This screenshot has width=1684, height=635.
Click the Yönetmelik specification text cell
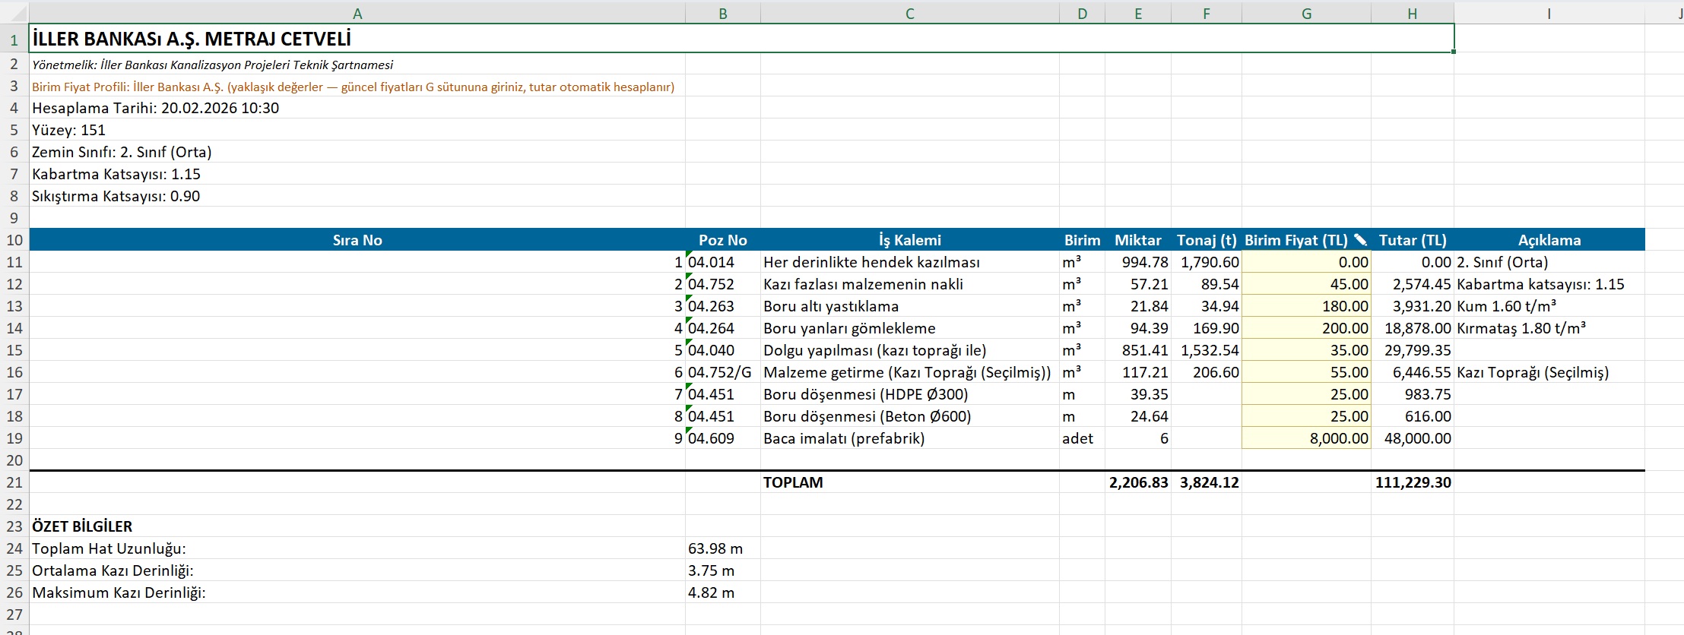coord(357,65)
